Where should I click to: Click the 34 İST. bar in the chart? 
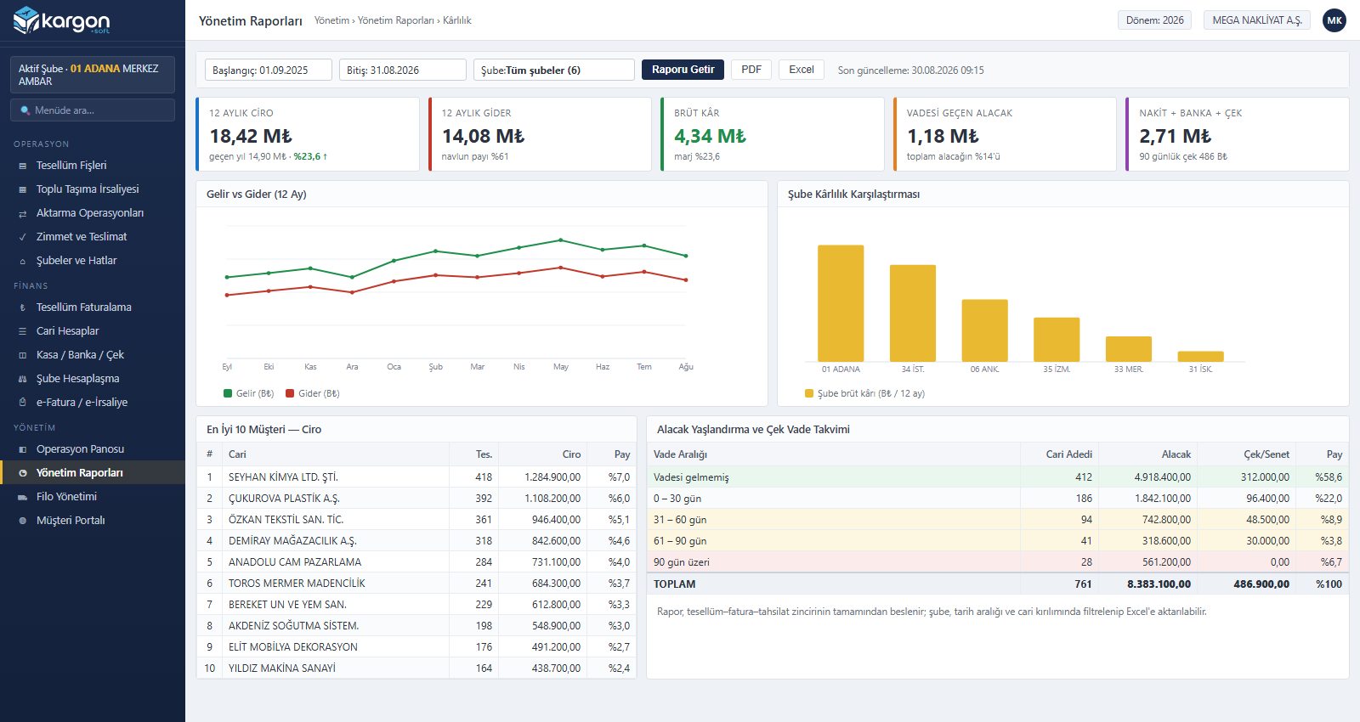(x=913, y=313)
